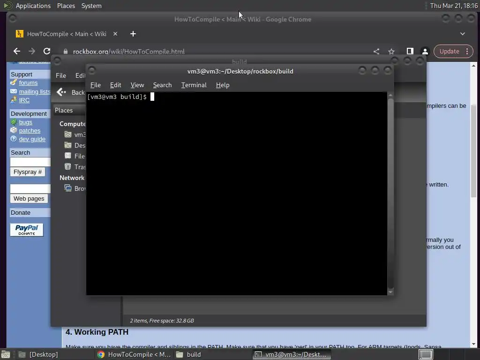The height and width of the screenshot is (360, 480).
Task: View site security lock info
Action: coord(65,52)
